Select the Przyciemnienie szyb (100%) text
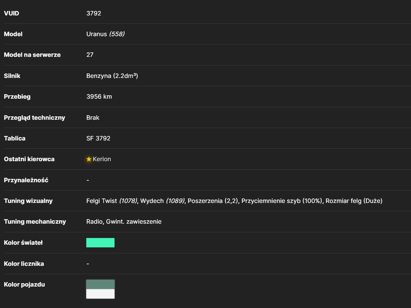Image resolution: width=411 pixels, height=308 pixels. [282, 201]
